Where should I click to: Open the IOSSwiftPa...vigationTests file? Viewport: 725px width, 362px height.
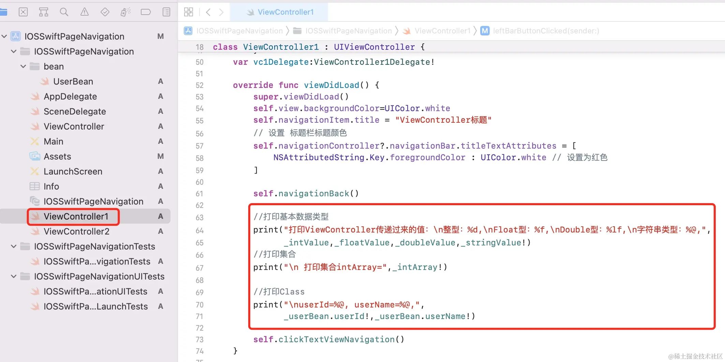click(97, 261)
